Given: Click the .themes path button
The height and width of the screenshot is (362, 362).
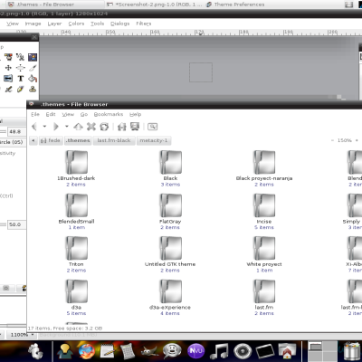Looking at the screenshot, I should pos(78,140).
